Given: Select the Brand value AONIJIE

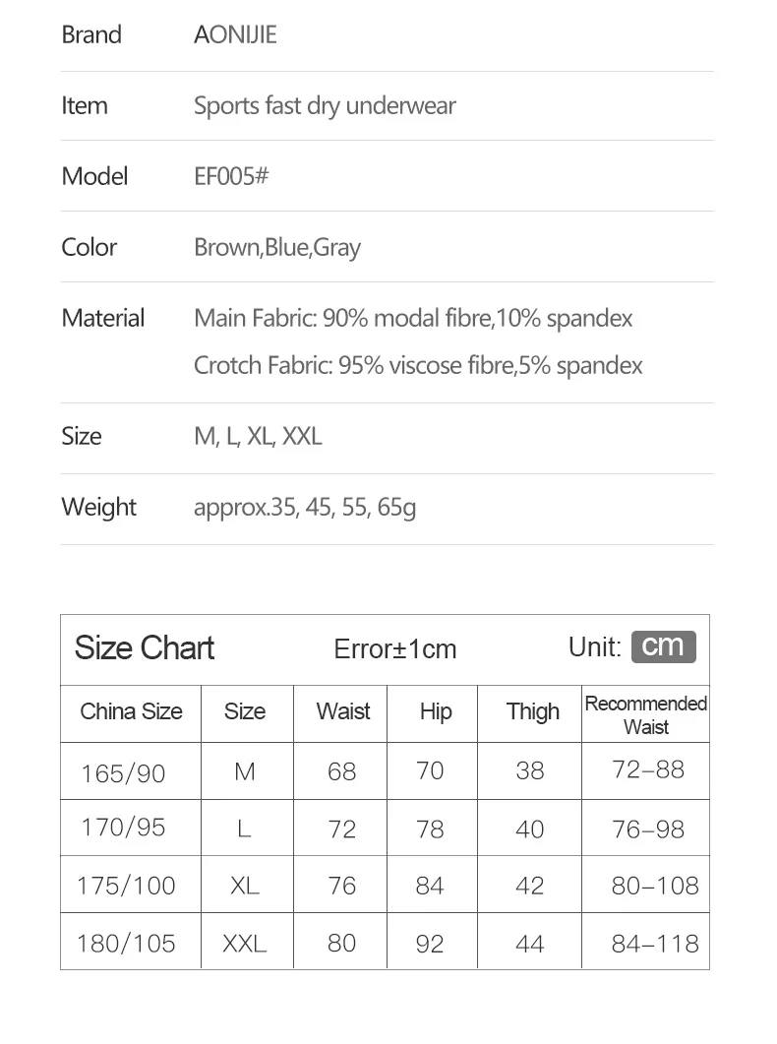Looking at the screenshot, I should 235,34.
